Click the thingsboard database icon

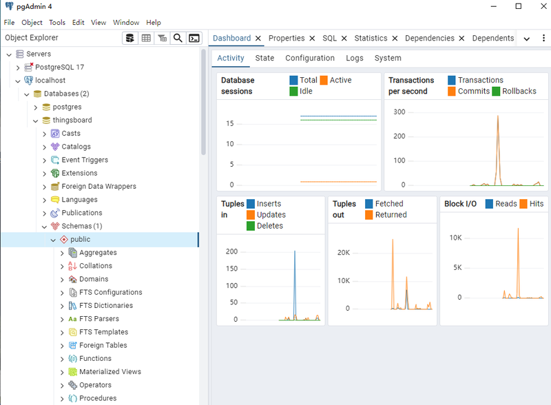click(x=46, y=121)
